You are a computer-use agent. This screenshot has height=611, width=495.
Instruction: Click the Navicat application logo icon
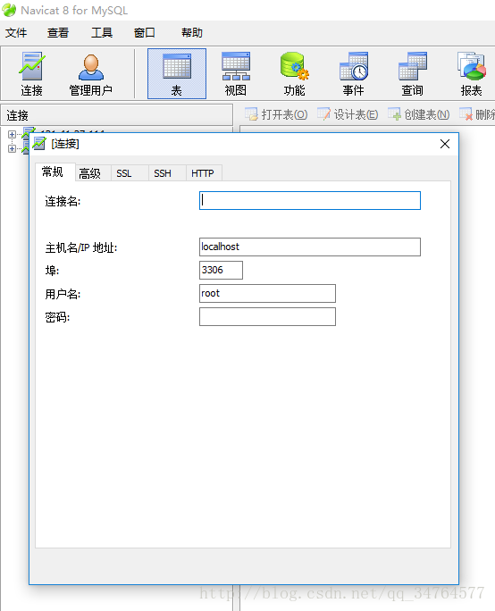[x=9, y=10]
